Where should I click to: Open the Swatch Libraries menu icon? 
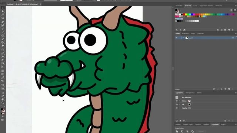click(177, 30)
